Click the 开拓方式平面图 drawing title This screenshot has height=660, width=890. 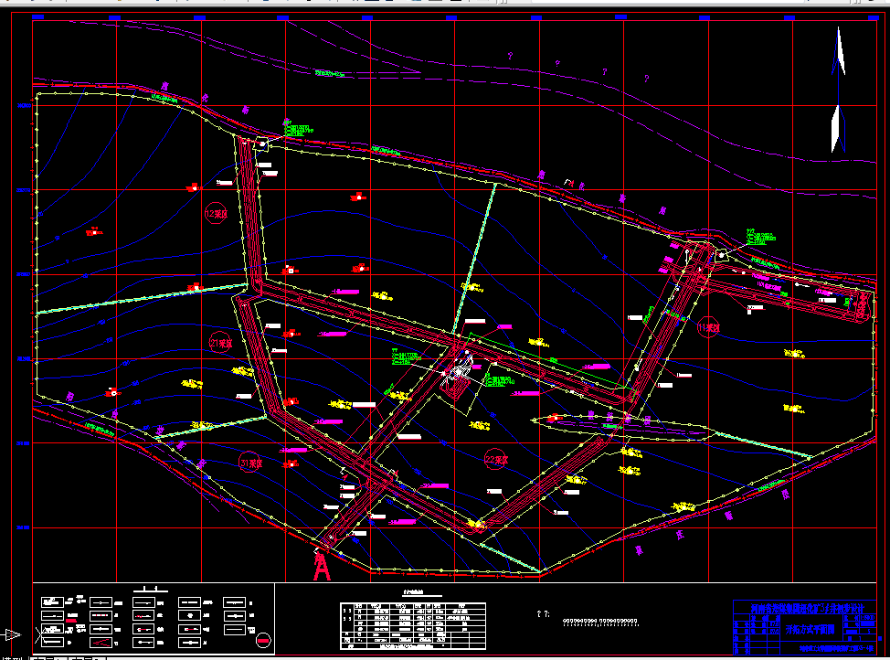tap(810, 629)
